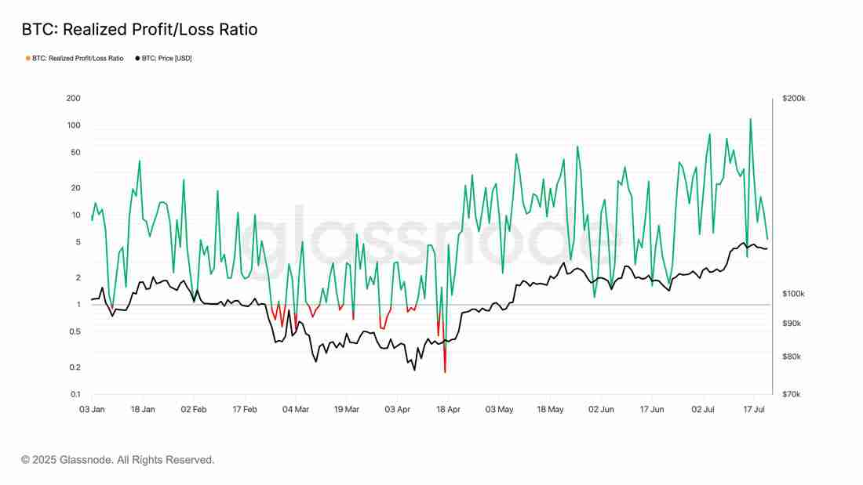Click the All Rights Reserved text
The image size is (863, 485).
point(168,460)
